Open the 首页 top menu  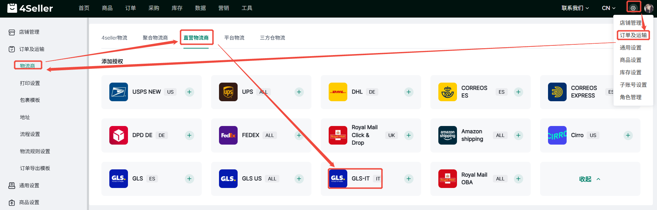pyautogui.click(x=84, y=8)
